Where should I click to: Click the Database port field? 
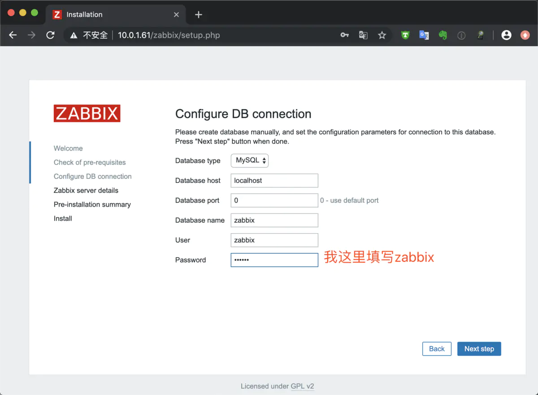[274, 200]
